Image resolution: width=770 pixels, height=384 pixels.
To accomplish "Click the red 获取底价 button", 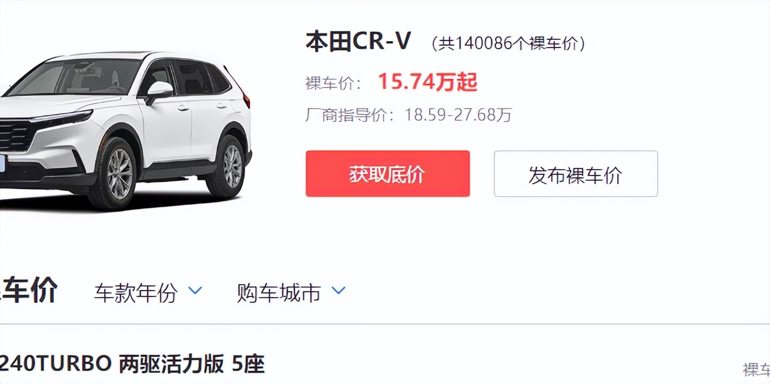I will [x=387, y=174].
